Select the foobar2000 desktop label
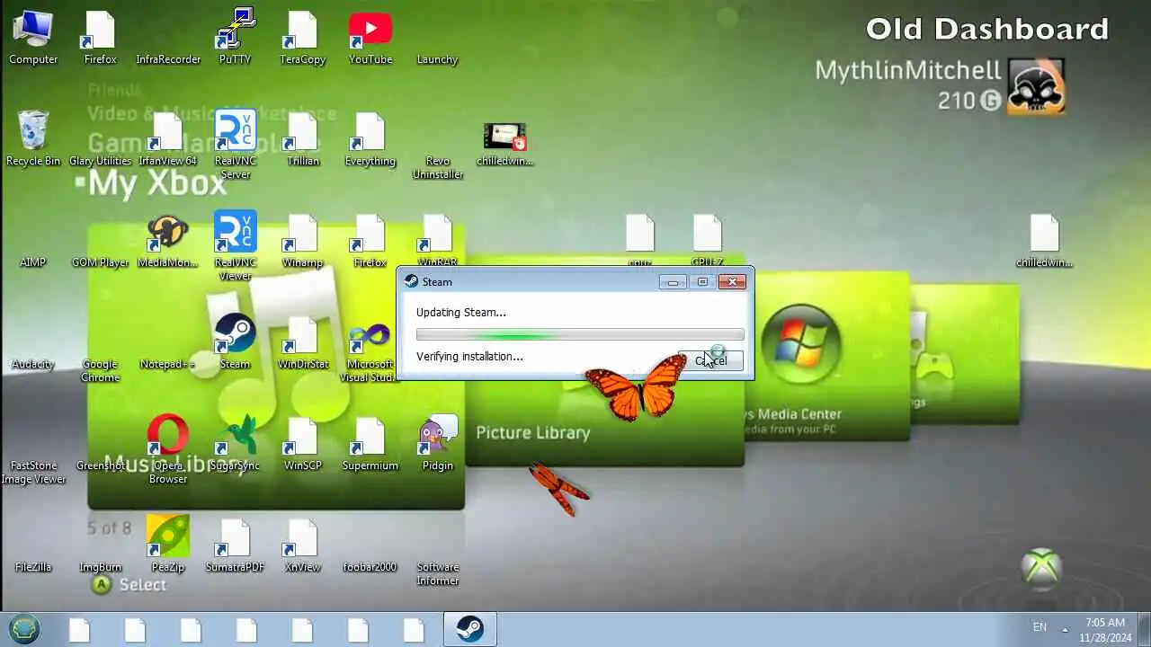The height and width of the screenshot is (647, 1151). (x=370, y=567)
